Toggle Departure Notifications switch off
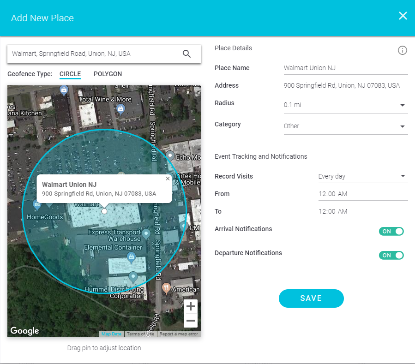The height and width of the screenshot is (364, 415). (391, 255)
